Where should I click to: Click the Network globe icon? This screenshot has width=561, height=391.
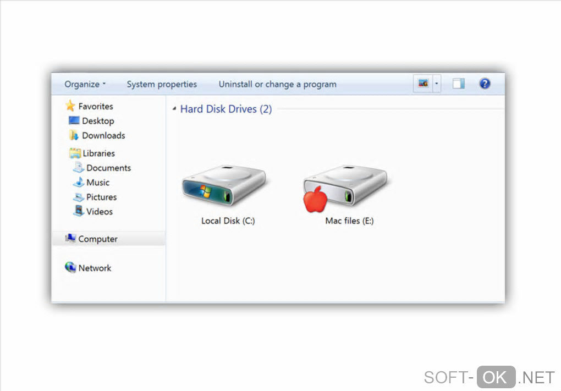click(70, 267)
